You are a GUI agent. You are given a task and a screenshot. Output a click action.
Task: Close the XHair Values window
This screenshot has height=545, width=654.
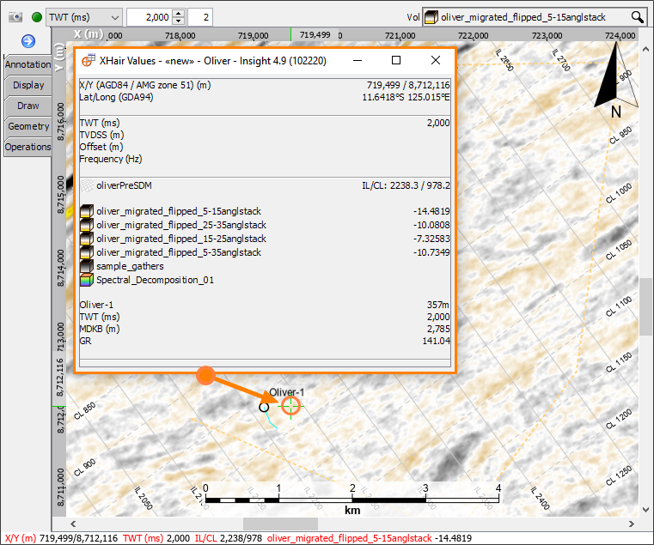coord(436,60)
